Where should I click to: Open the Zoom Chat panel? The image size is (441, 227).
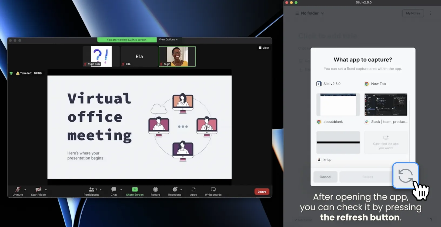click(114, 191)
